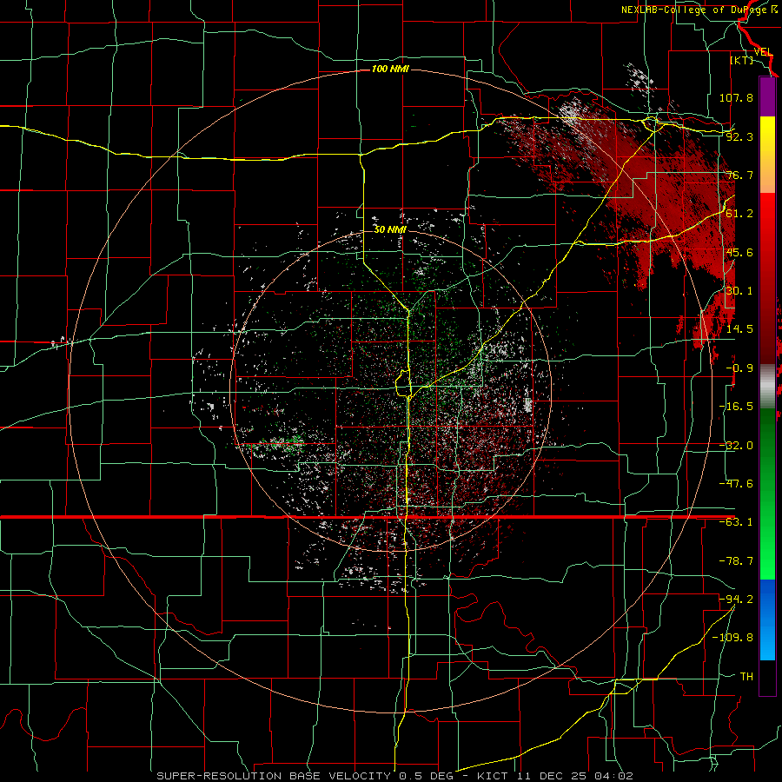Image resolution: width=782 pixels, height=782 pixels.
Task: Select the -47.6 velocity scale value
Action: click(736, 484)
